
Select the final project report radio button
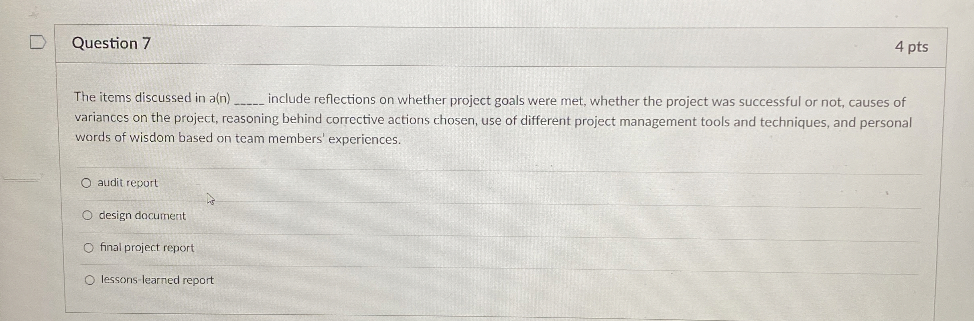point(89,247)
